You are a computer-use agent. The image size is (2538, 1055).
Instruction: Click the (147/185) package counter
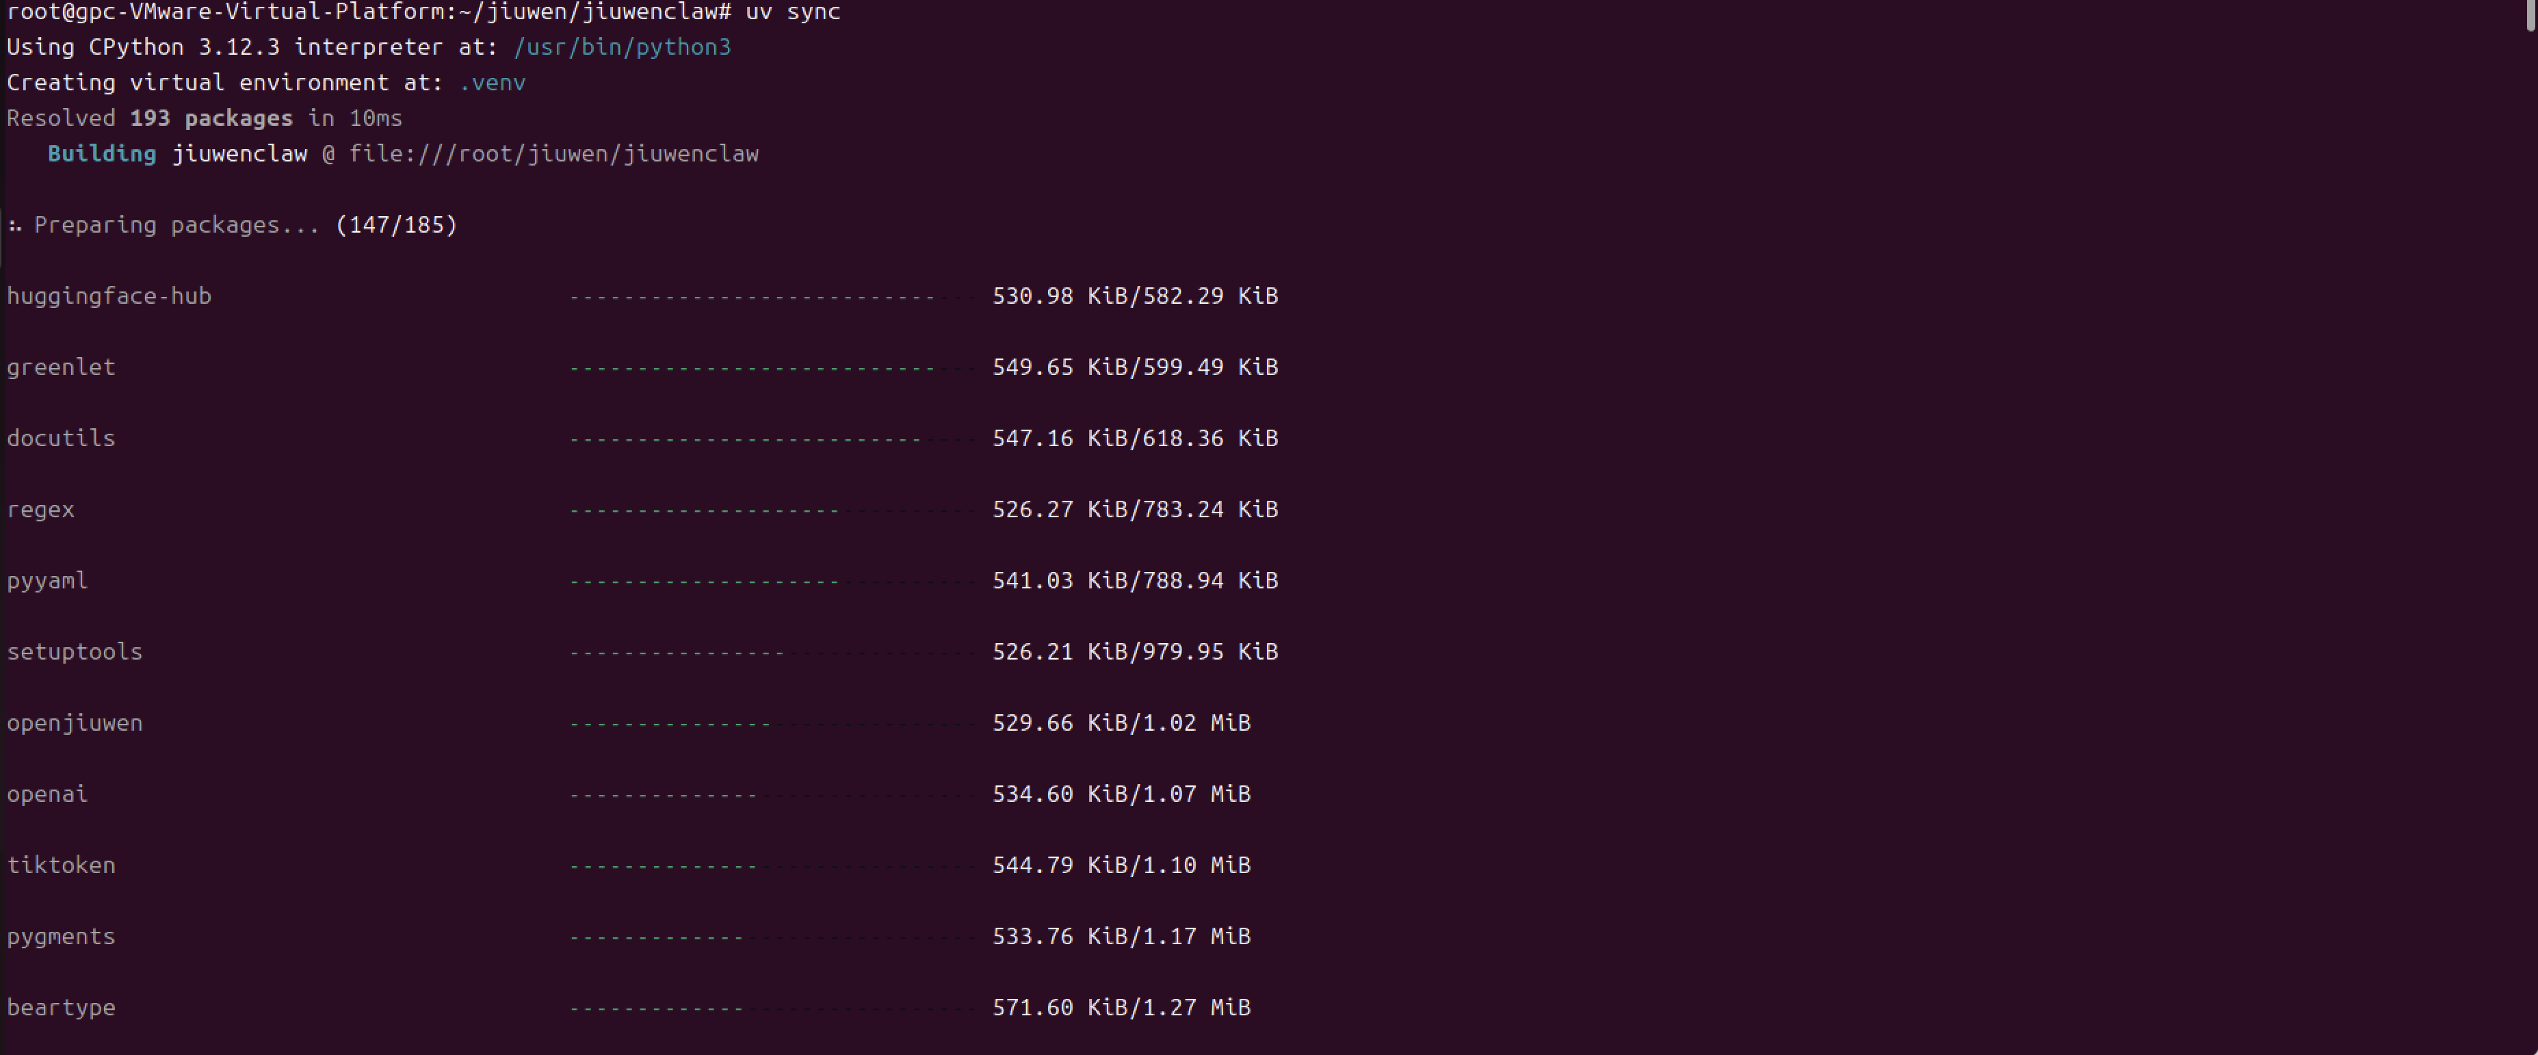(x=396, y=226)
